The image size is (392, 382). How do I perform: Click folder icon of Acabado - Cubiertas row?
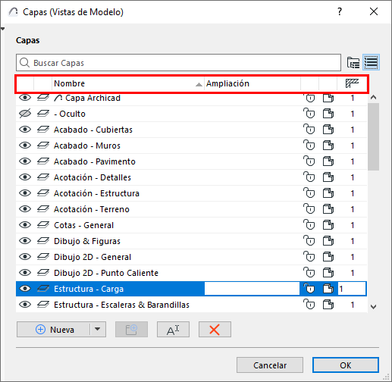(x=328, y=130)
